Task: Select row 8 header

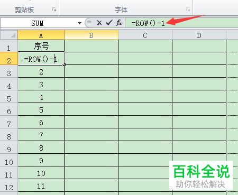Action: pyautogui.click(x=9, y=135)
